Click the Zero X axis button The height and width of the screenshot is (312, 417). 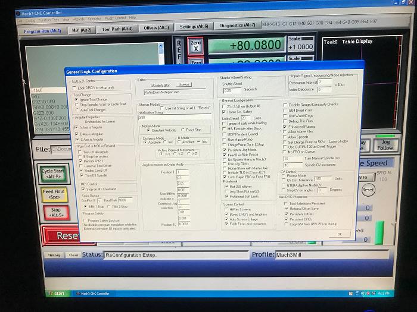(x=196, y=46)
